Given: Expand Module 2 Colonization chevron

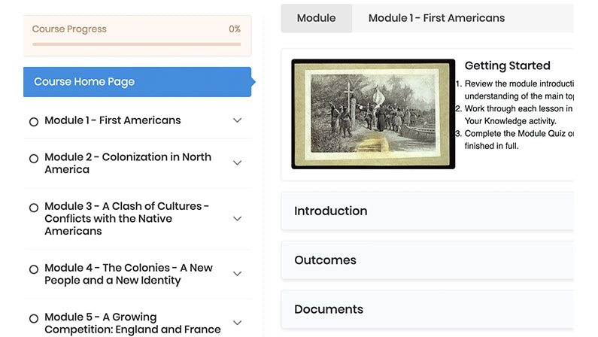Looking at the screenshot, I should 238,163.
